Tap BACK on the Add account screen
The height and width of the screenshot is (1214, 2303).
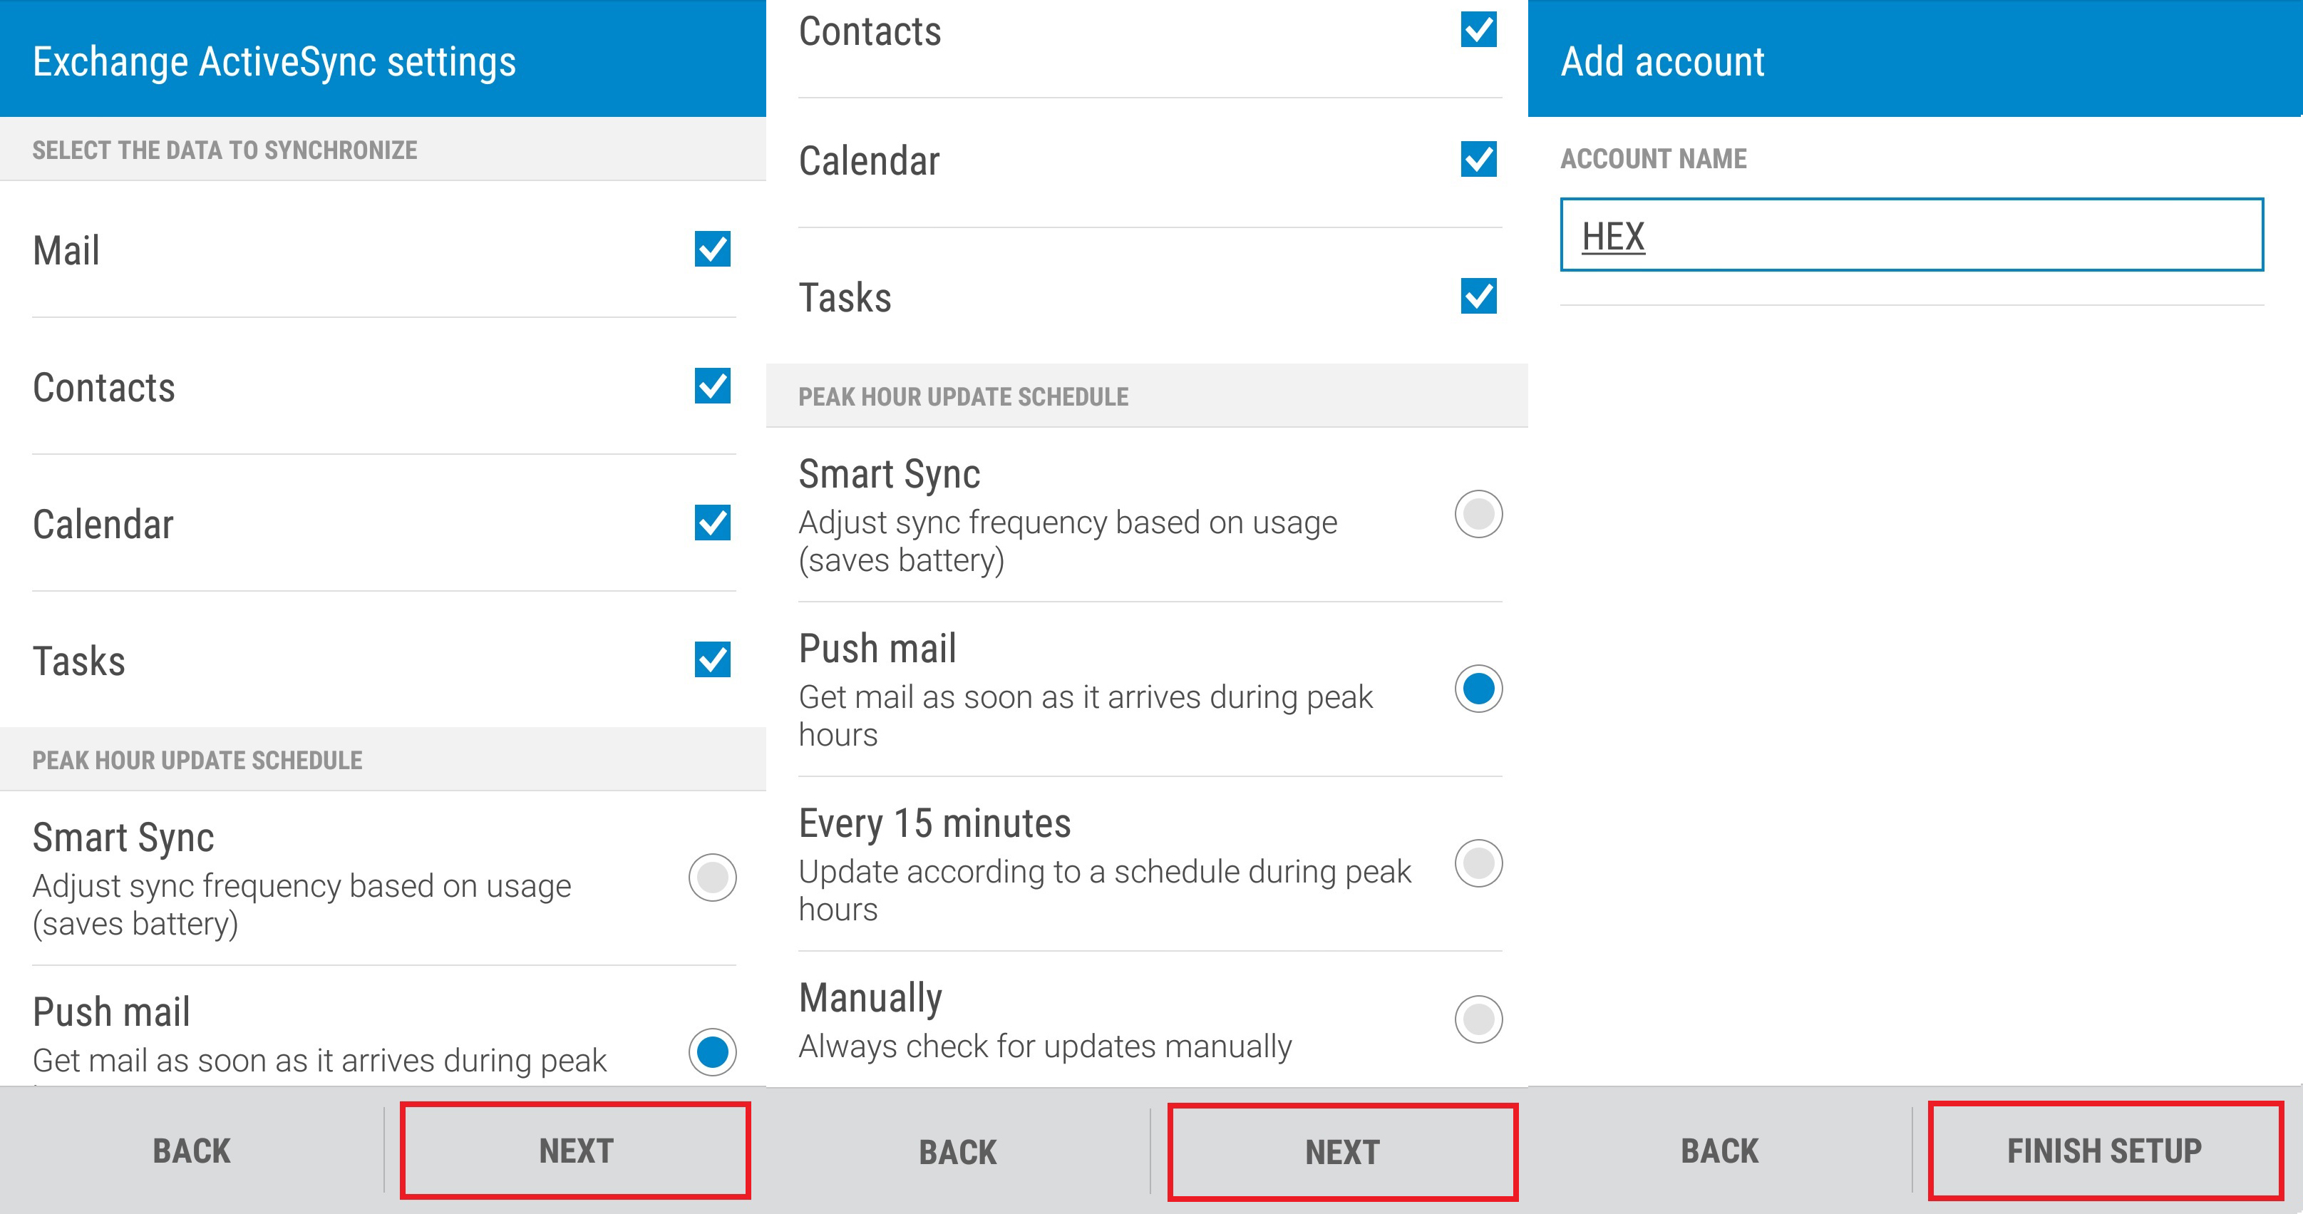coord(1719,1151)
